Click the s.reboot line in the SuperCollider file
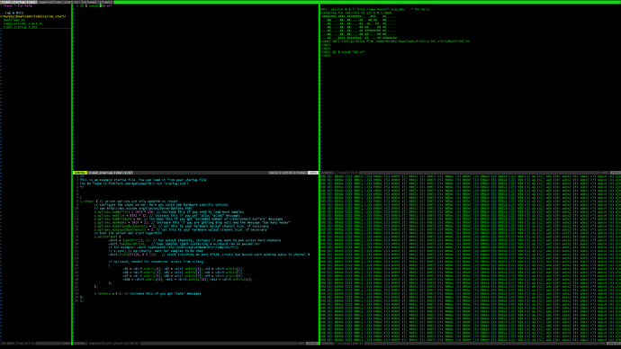The height and width of the screenshot is (349, 621). 129,201
